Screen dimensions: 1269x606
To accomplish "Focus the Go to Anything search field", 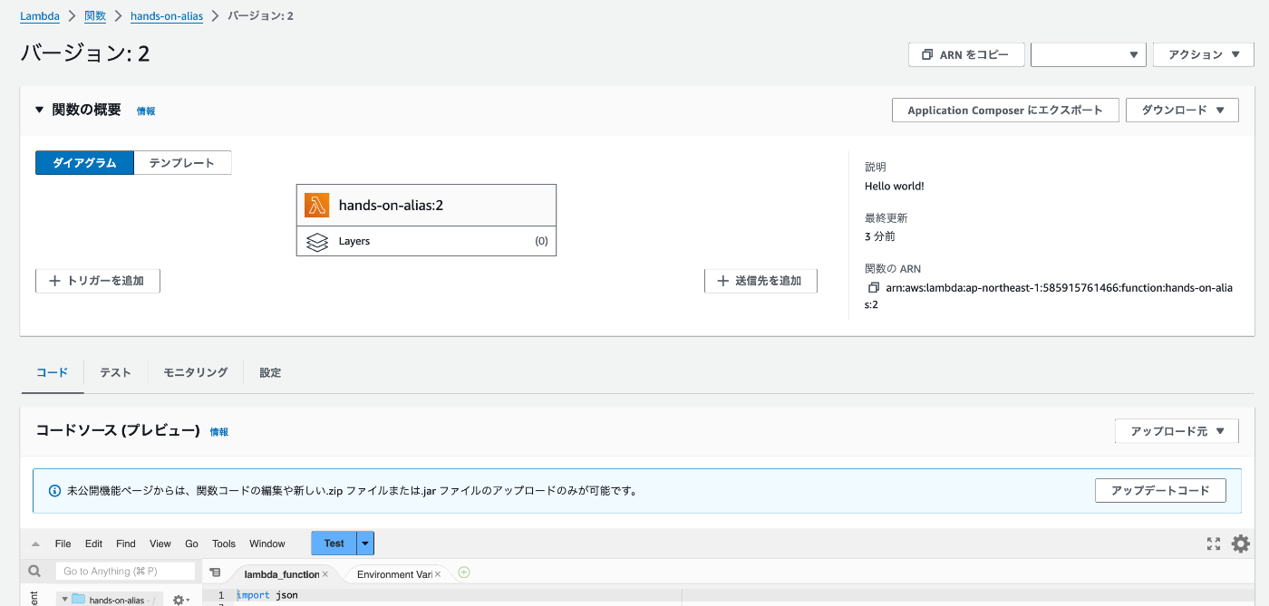I will [125, 572].
